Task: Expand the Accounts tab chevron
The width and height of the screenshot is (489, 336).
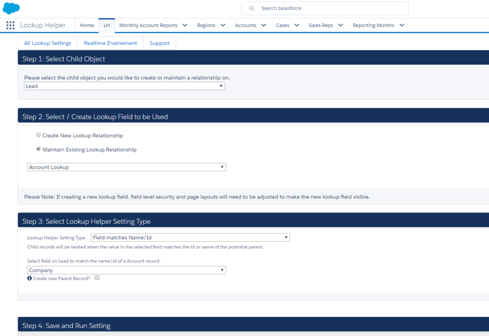Action: [264, 25]
